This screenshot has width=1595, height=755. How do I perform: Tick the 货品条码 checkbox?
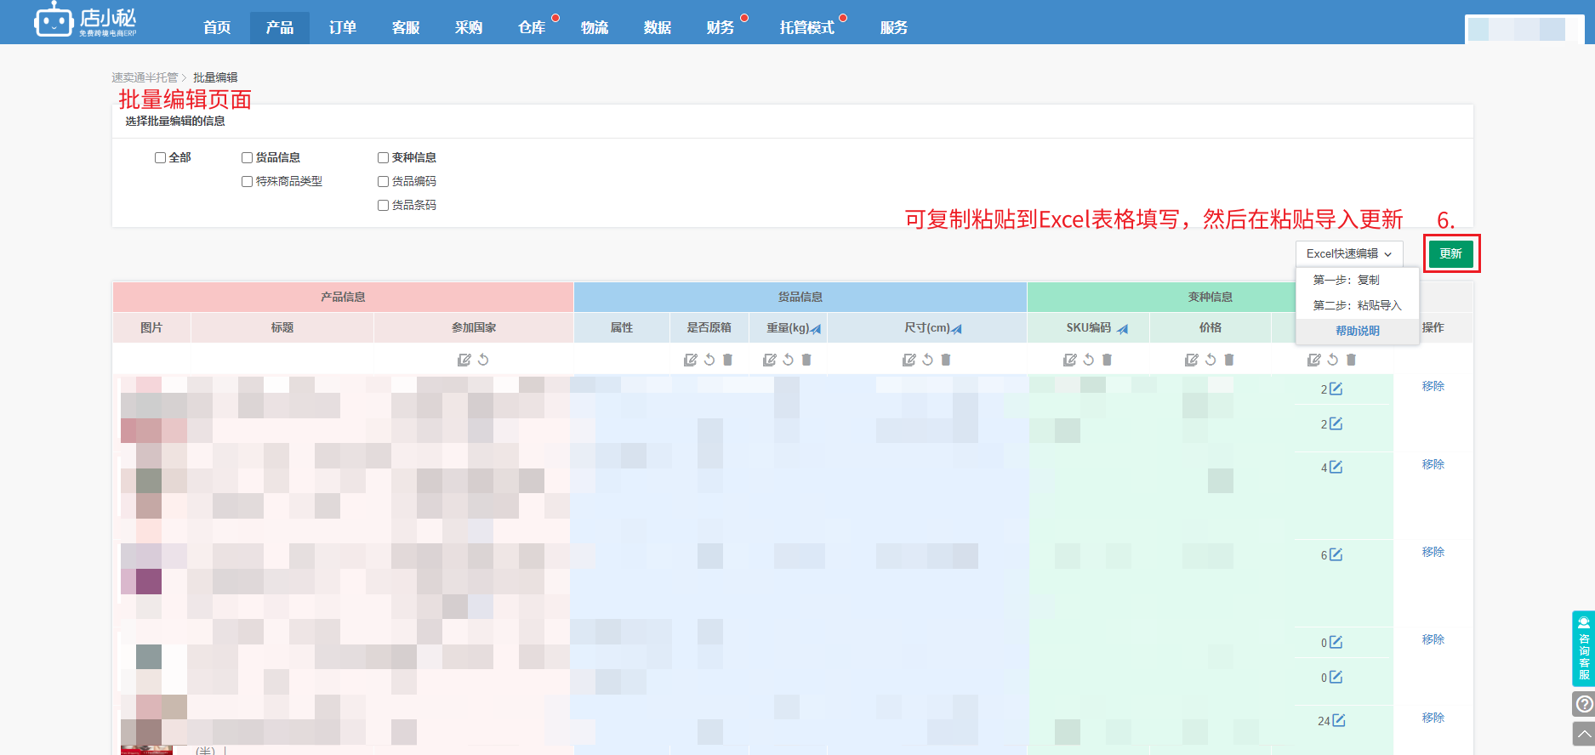383,205
